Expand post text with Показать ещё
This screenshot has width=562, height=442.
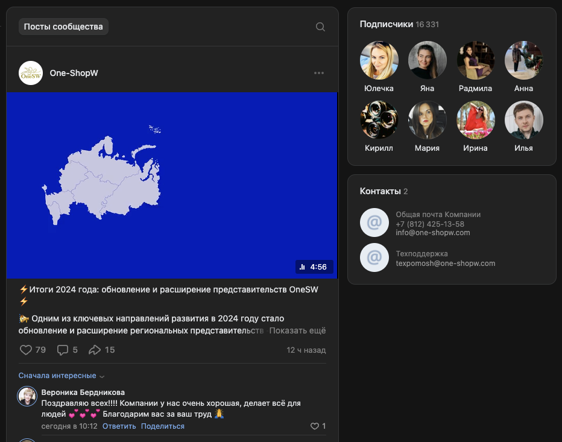click(x=297, y=330)
